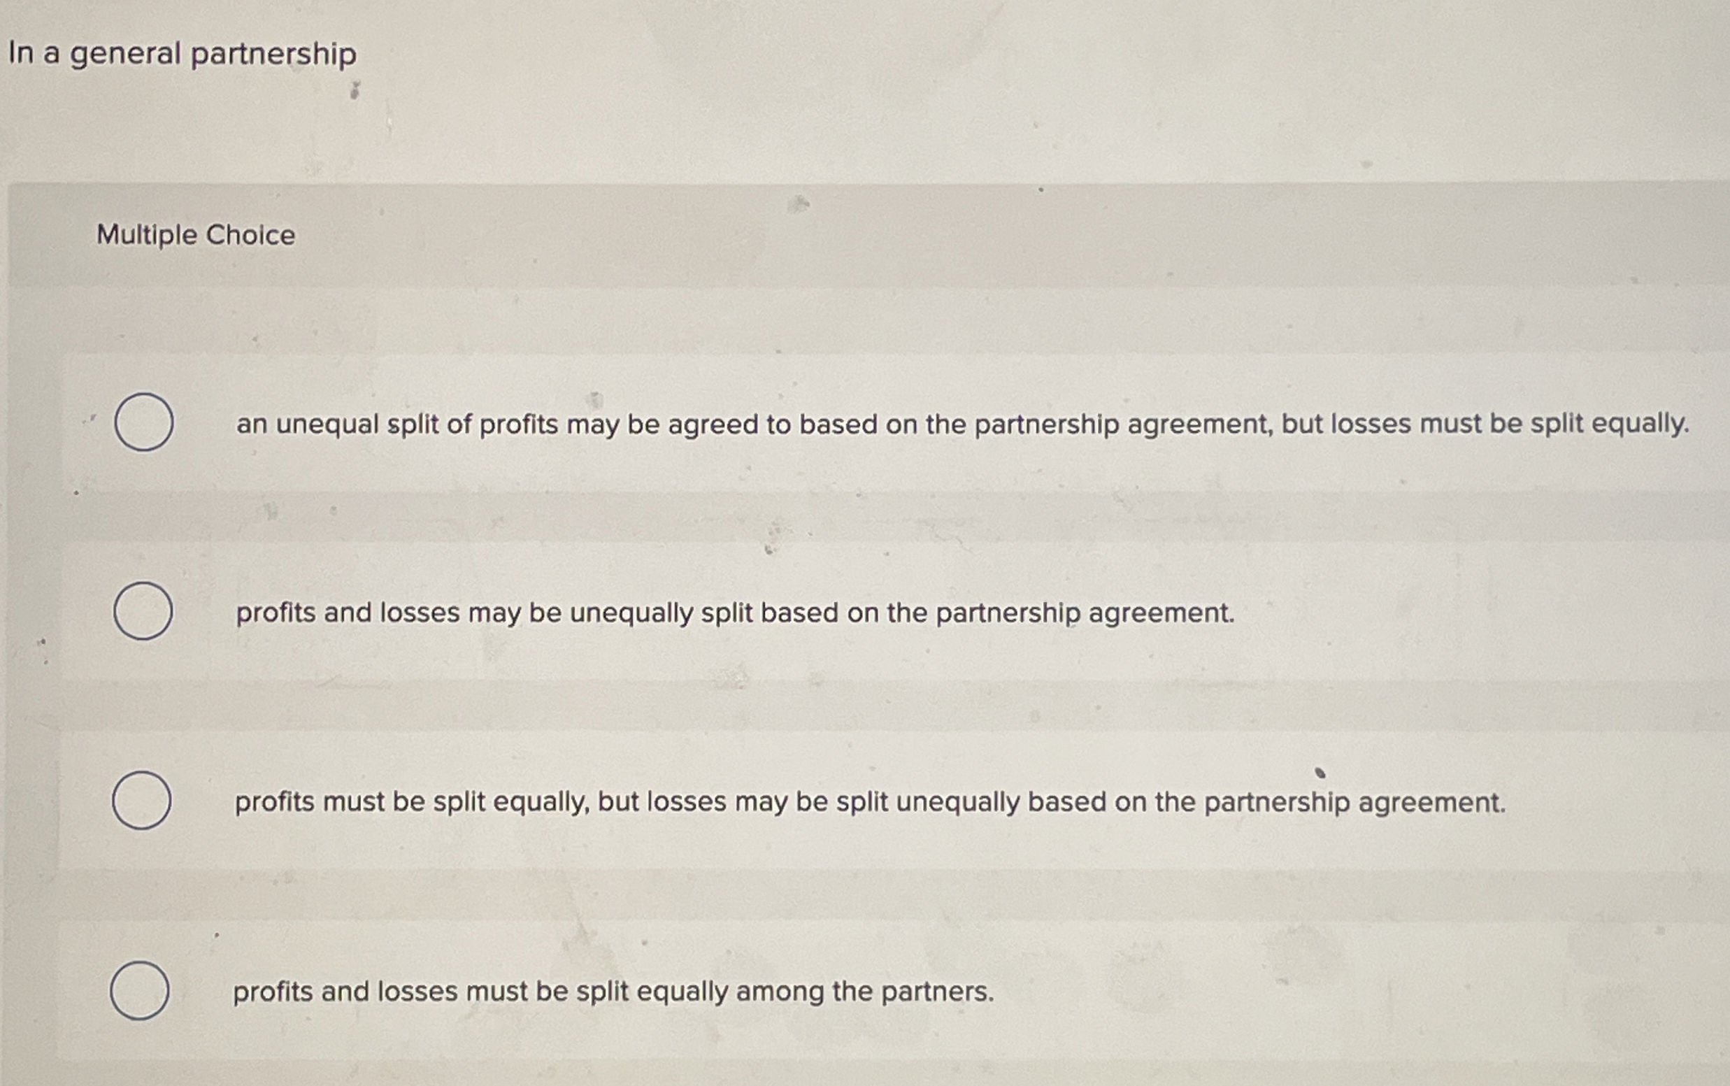Click the circle next to the fourth answer

click(x=141, y=991)
